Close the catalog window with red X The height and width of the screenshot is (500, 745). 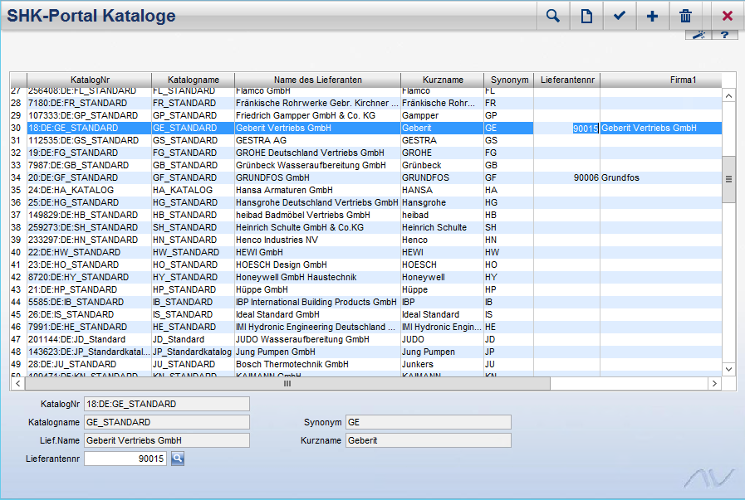click(728, 17)
